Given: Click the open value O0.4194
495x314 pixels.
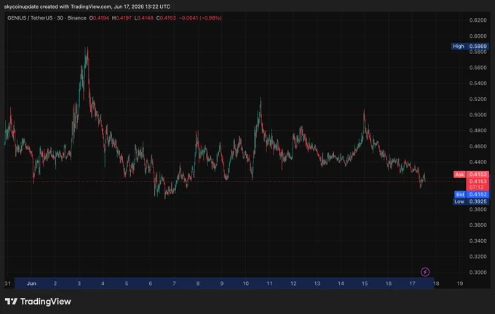Looking at the screenshot, I should (x=99, y=18).
